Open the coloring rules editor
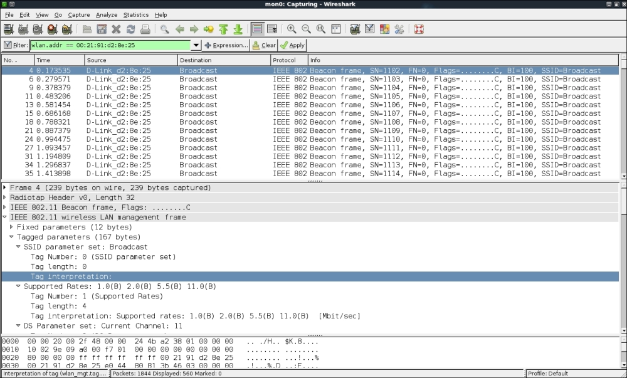 pyautogui.click(x=384, y=29)
